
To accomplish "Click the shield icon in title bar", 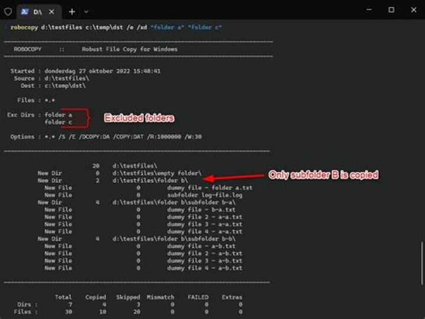I will 8,12.
